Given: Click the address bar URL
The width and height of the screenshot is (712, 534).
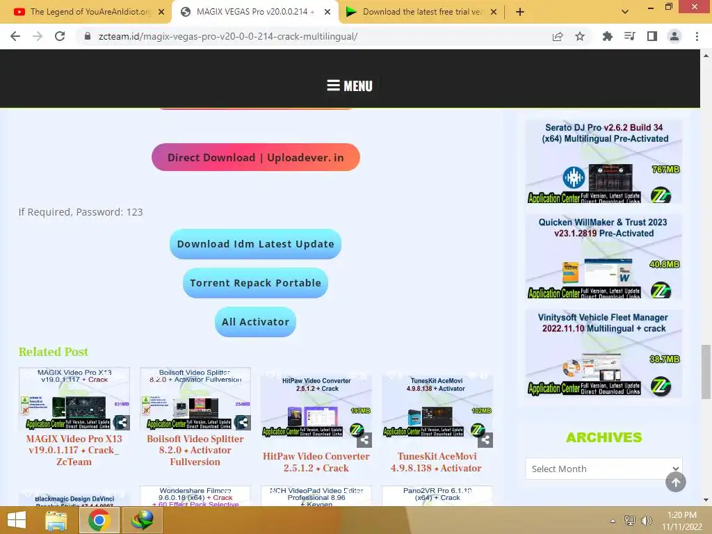Looking at the screenshot, I should [x=228, y=36].
